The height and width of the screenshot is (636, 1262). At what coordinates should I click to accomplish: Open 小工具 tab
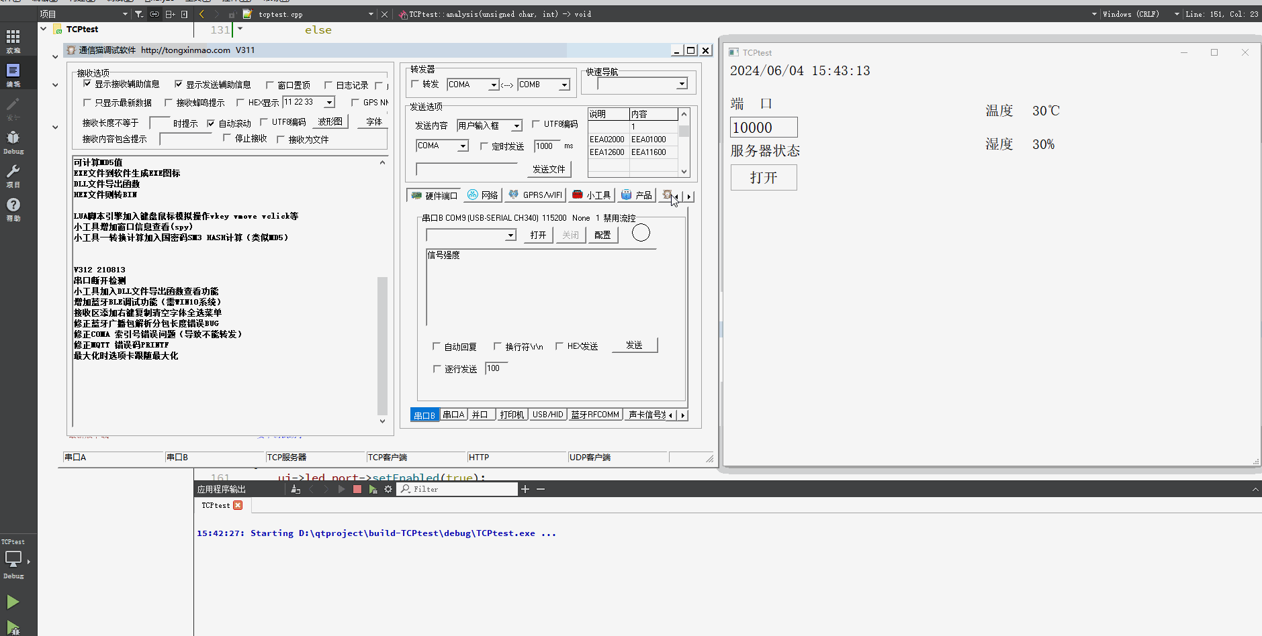[592, 195]
